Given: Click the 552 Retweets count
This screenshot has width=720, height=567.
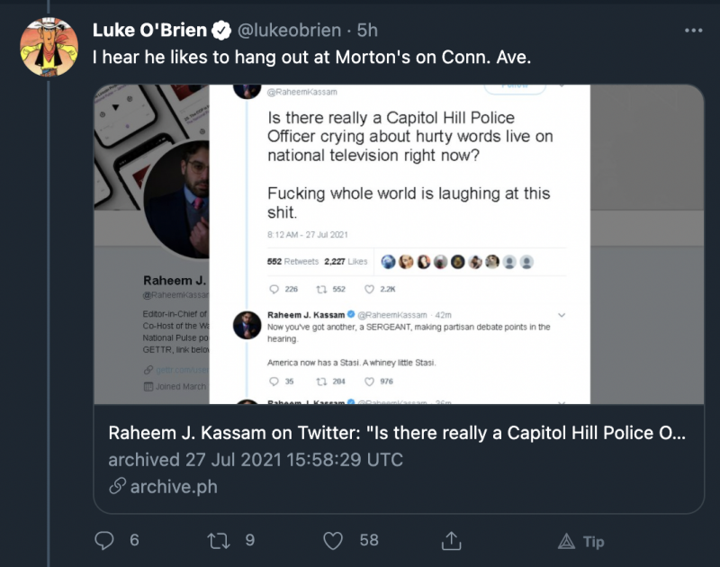Looking at the screenshot, I should coord(292,262).
